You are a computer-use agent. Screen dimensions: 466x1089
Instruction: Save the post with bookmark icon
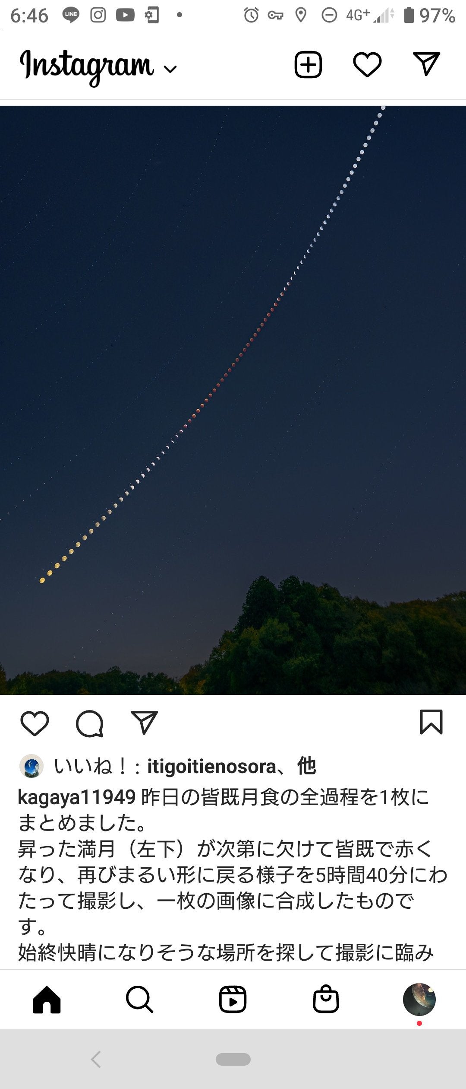point(431,722)
